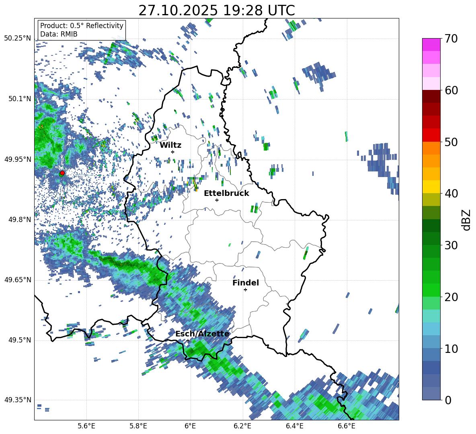Click the bright green swatch just above 20
Image resolution: width=476 pixels, height=434 pixels.
tap(431, 290)
